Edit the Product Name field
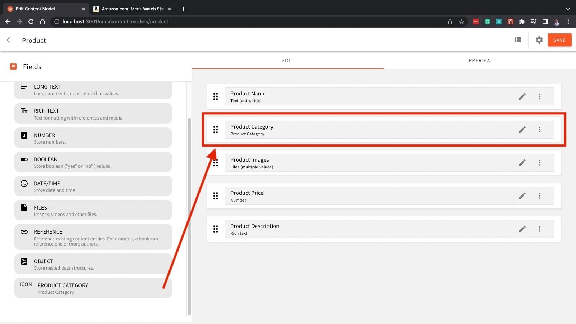The height and width of the screenshot is (324, 576). [x=522, y=96]
